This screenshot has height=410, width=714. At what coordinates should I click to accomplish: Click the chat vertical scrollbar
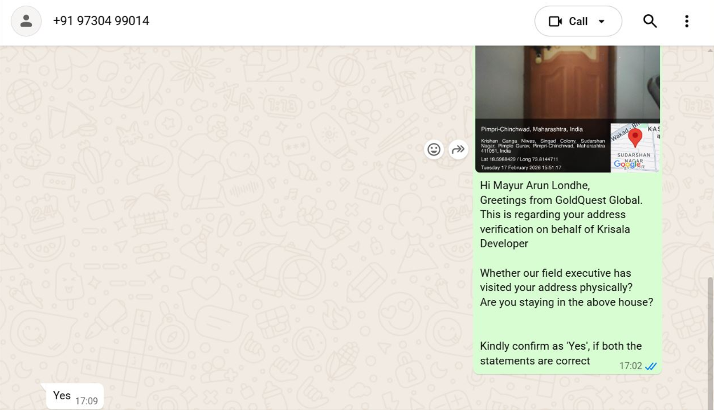click(x=710, y=341)
